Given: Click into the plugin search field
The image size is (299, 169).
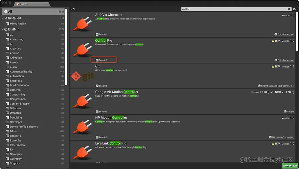Looking at the screenshot, I should click(x=234, y=9).
